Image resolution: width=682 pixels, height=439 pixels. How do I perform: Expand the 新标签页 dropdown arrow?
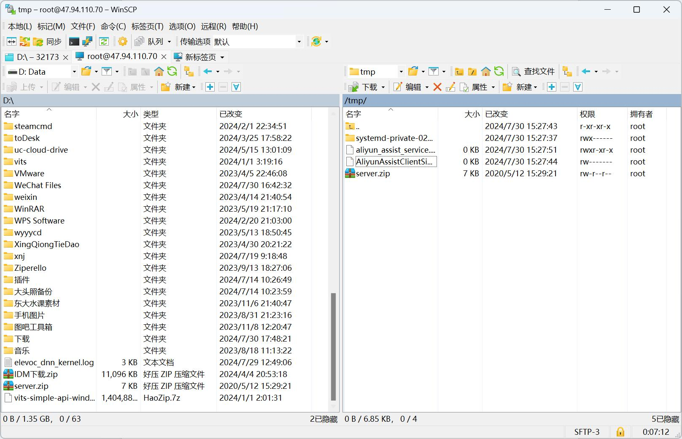point(222,57)
